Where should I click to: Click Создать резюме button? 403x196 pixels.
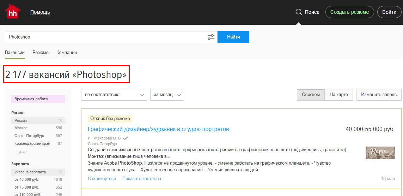tap(349, 12)
